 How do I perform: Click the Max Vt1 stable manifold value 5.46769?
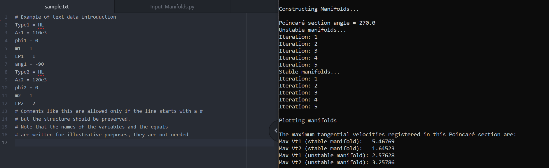pos(383,141)
